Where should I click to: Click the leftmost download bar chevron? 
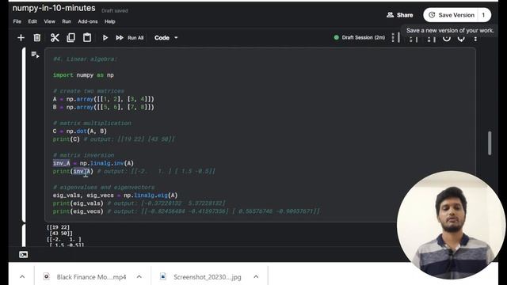[22, 276]
